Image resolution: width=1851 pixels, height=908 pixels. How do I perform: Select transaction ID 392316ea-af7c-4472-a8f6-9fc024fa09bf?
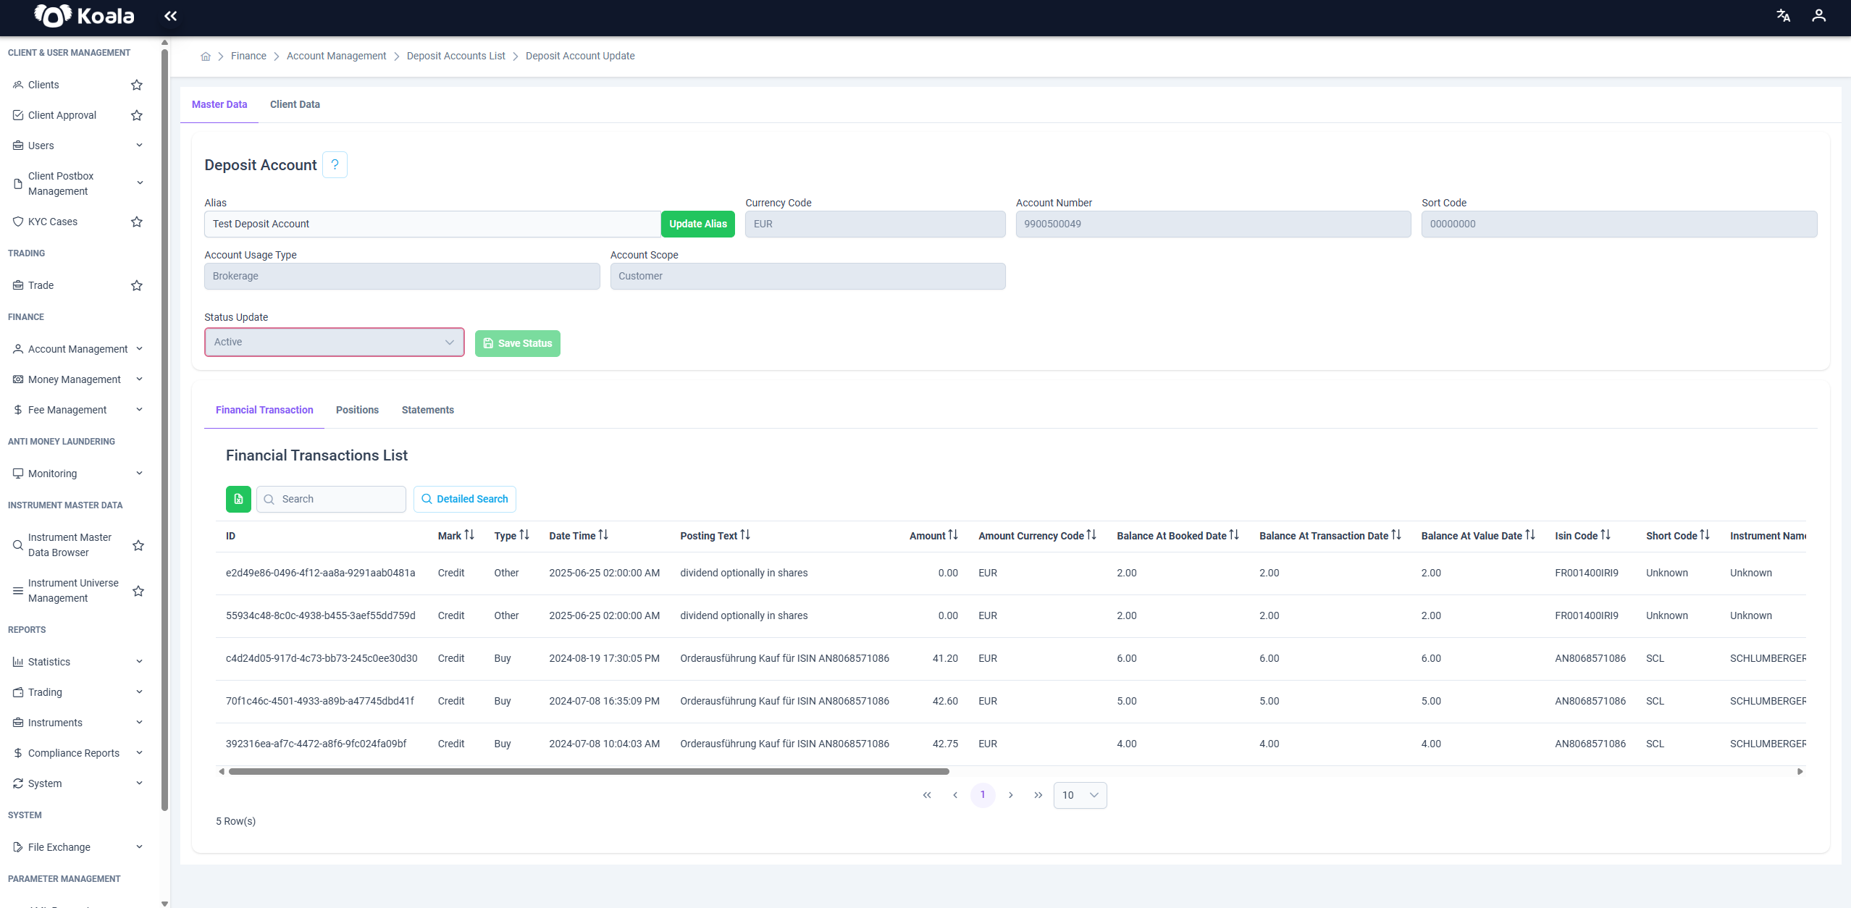coord(316,744)
